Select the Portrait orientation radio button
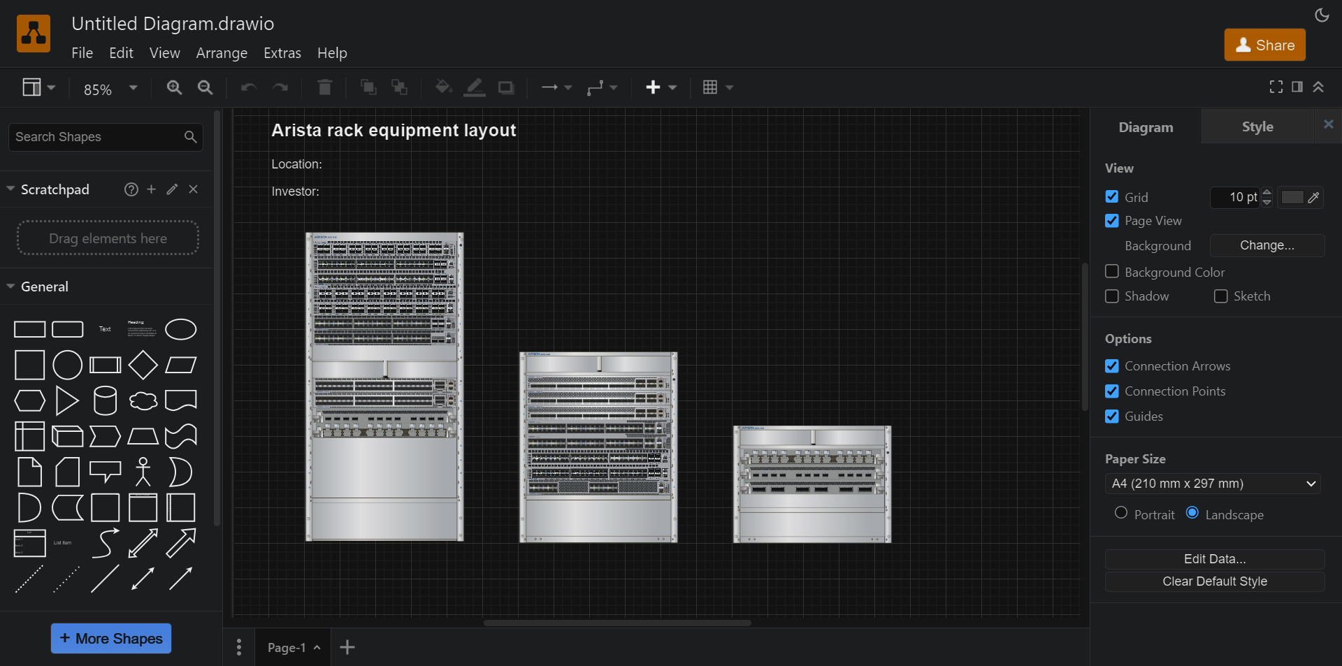The image size is (1342, 666). point(1121,514)
